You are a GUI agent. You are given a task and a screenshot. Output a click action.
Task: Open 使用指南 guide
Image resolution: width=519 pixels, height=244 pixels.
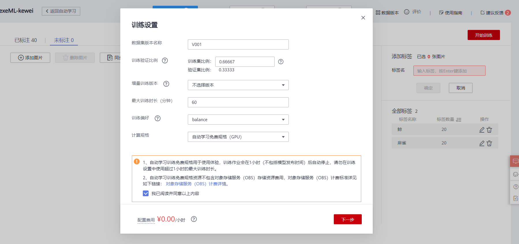[x=451, y=13]
